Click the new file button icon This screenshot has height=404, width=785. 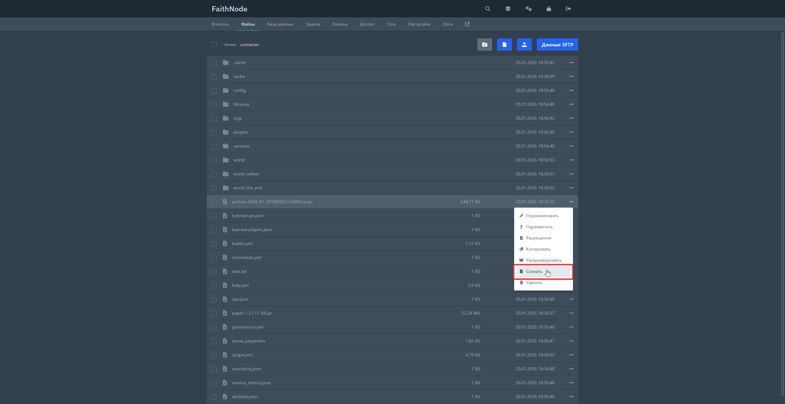[504, 45]
